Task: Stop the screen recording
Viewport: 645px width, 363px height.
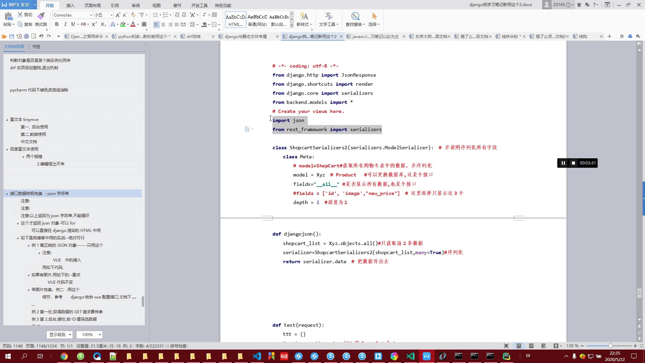Action: click(x=573, y=163)
